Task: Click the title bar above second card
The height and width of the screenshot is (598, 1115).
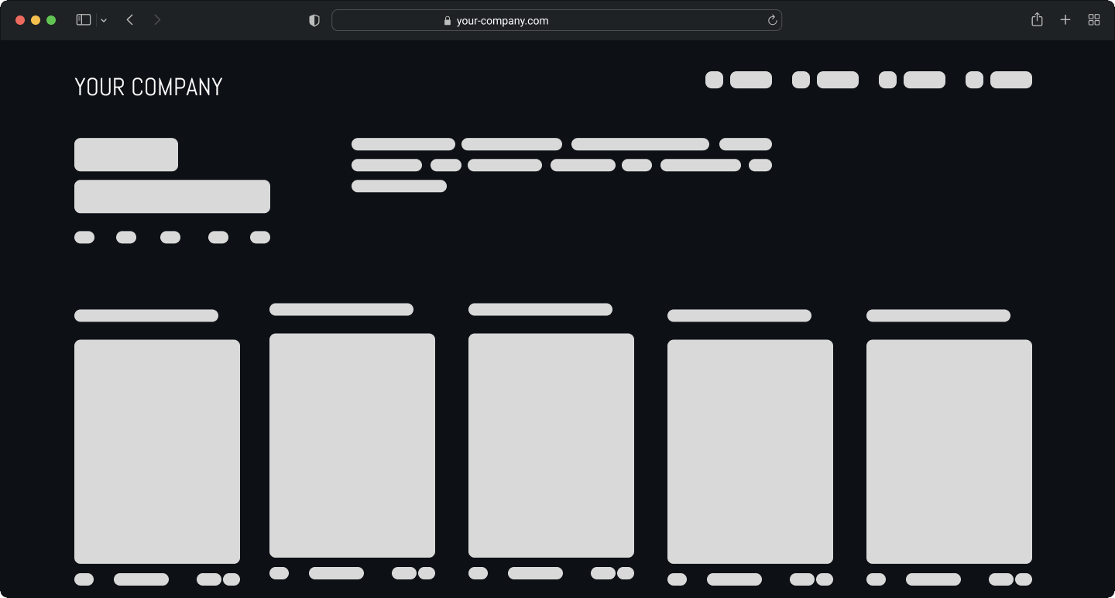Action: (x=341, y=310)
